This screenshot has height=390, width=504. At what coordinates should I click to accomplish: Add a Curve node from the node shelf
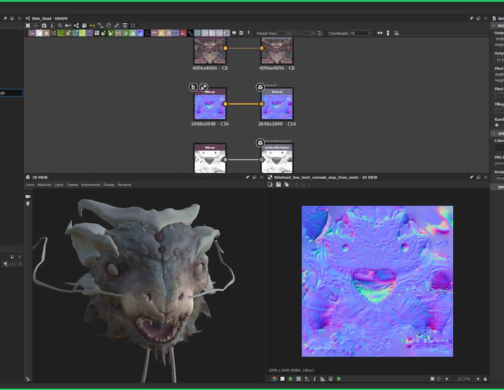pos(60,33)
